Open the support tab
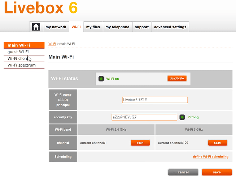This screenshot has height=181, width=236. [x=141, y=27]
